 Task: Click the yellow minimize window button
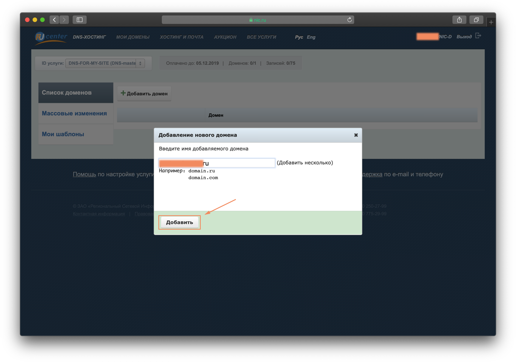(x=35, y=20)
